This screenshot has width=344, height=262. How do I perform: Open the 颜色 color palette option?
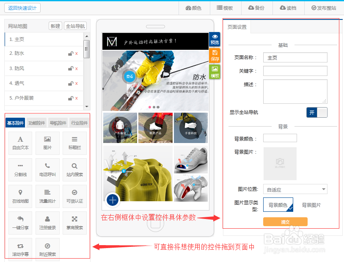click(x=194, y=8)
